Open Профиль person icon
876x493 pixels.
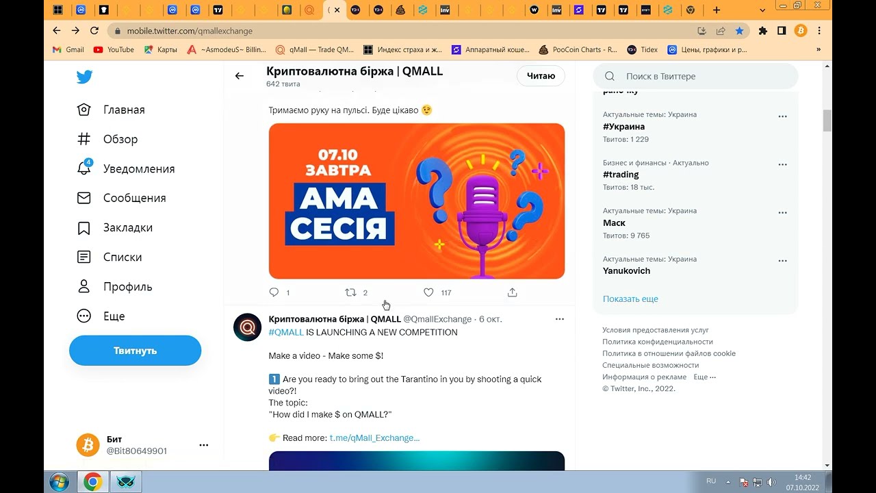coord(83,286)
